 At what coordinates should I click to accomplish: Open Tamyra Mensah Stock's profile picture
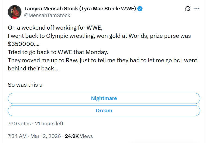[15, 12]
